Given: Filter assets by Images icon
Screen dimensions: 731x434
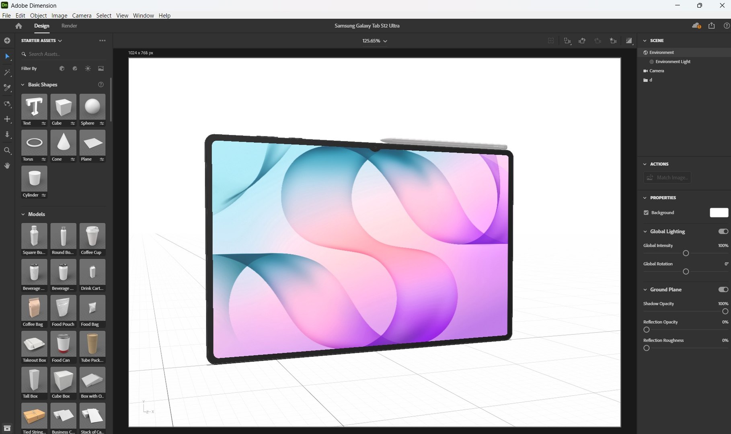Looking at the screenshot, I should tap(101, 69).
